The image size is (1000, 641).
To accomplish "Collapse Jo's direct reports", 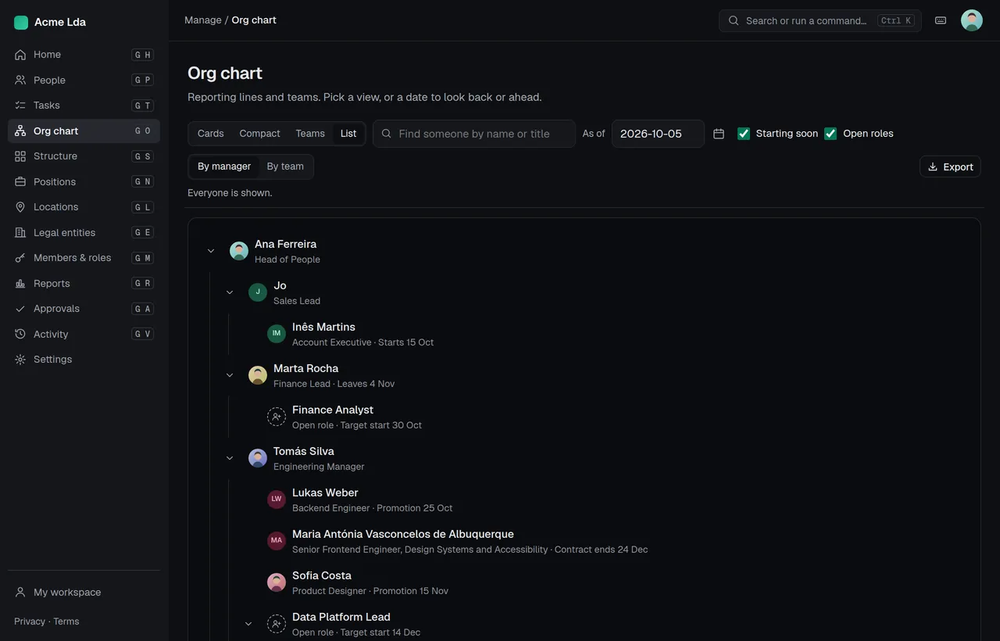I will [230, 292].
